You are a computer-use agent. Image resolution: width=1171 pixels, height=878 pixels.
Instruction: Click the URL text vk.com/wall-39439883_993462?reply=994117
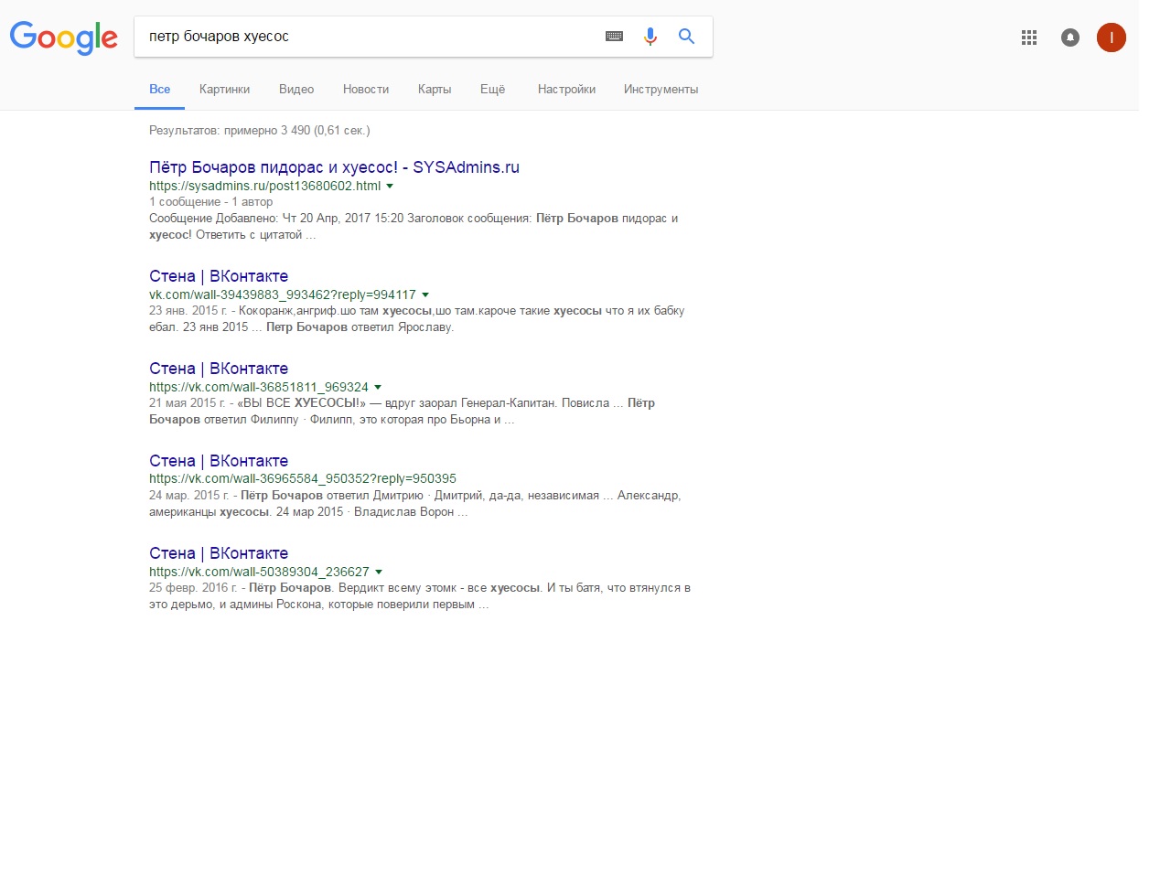point(283,294)
